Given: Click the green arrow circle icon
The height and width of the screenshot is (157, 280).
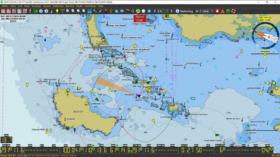Looking at the screenshot, I should 36,11.
